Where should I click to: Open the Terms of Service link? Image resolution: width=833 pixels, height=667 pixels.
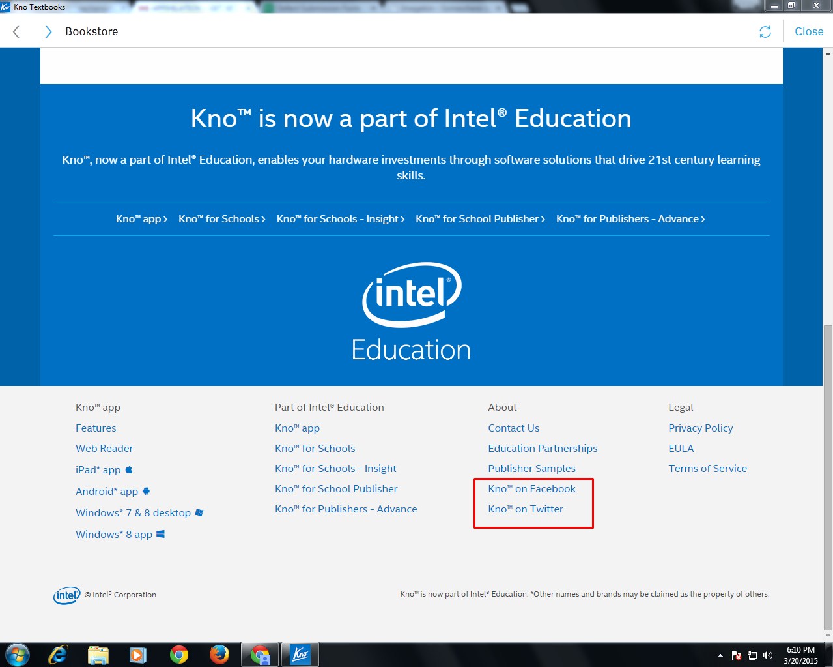(x=708, y=469)
